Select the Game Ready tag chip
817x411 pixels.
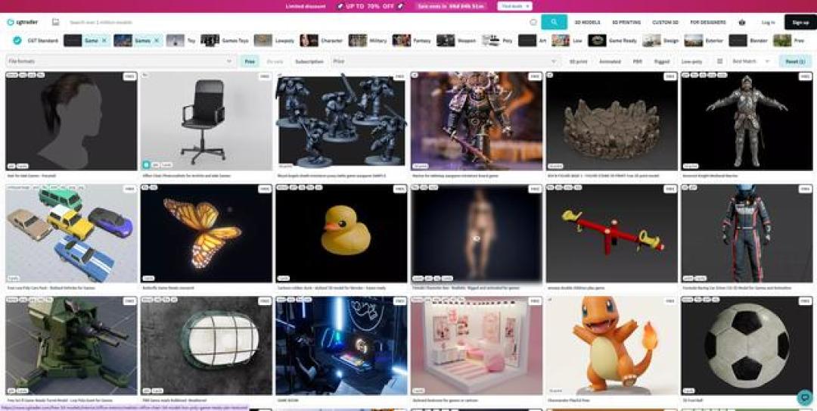pos(613,40)
